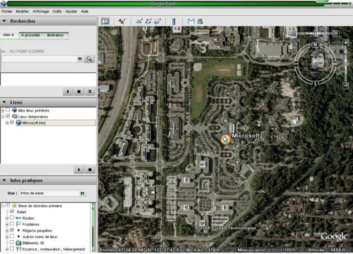Screen dimensions: 353x254
Task: Select the Aller à tab
Action: [8, 35]
